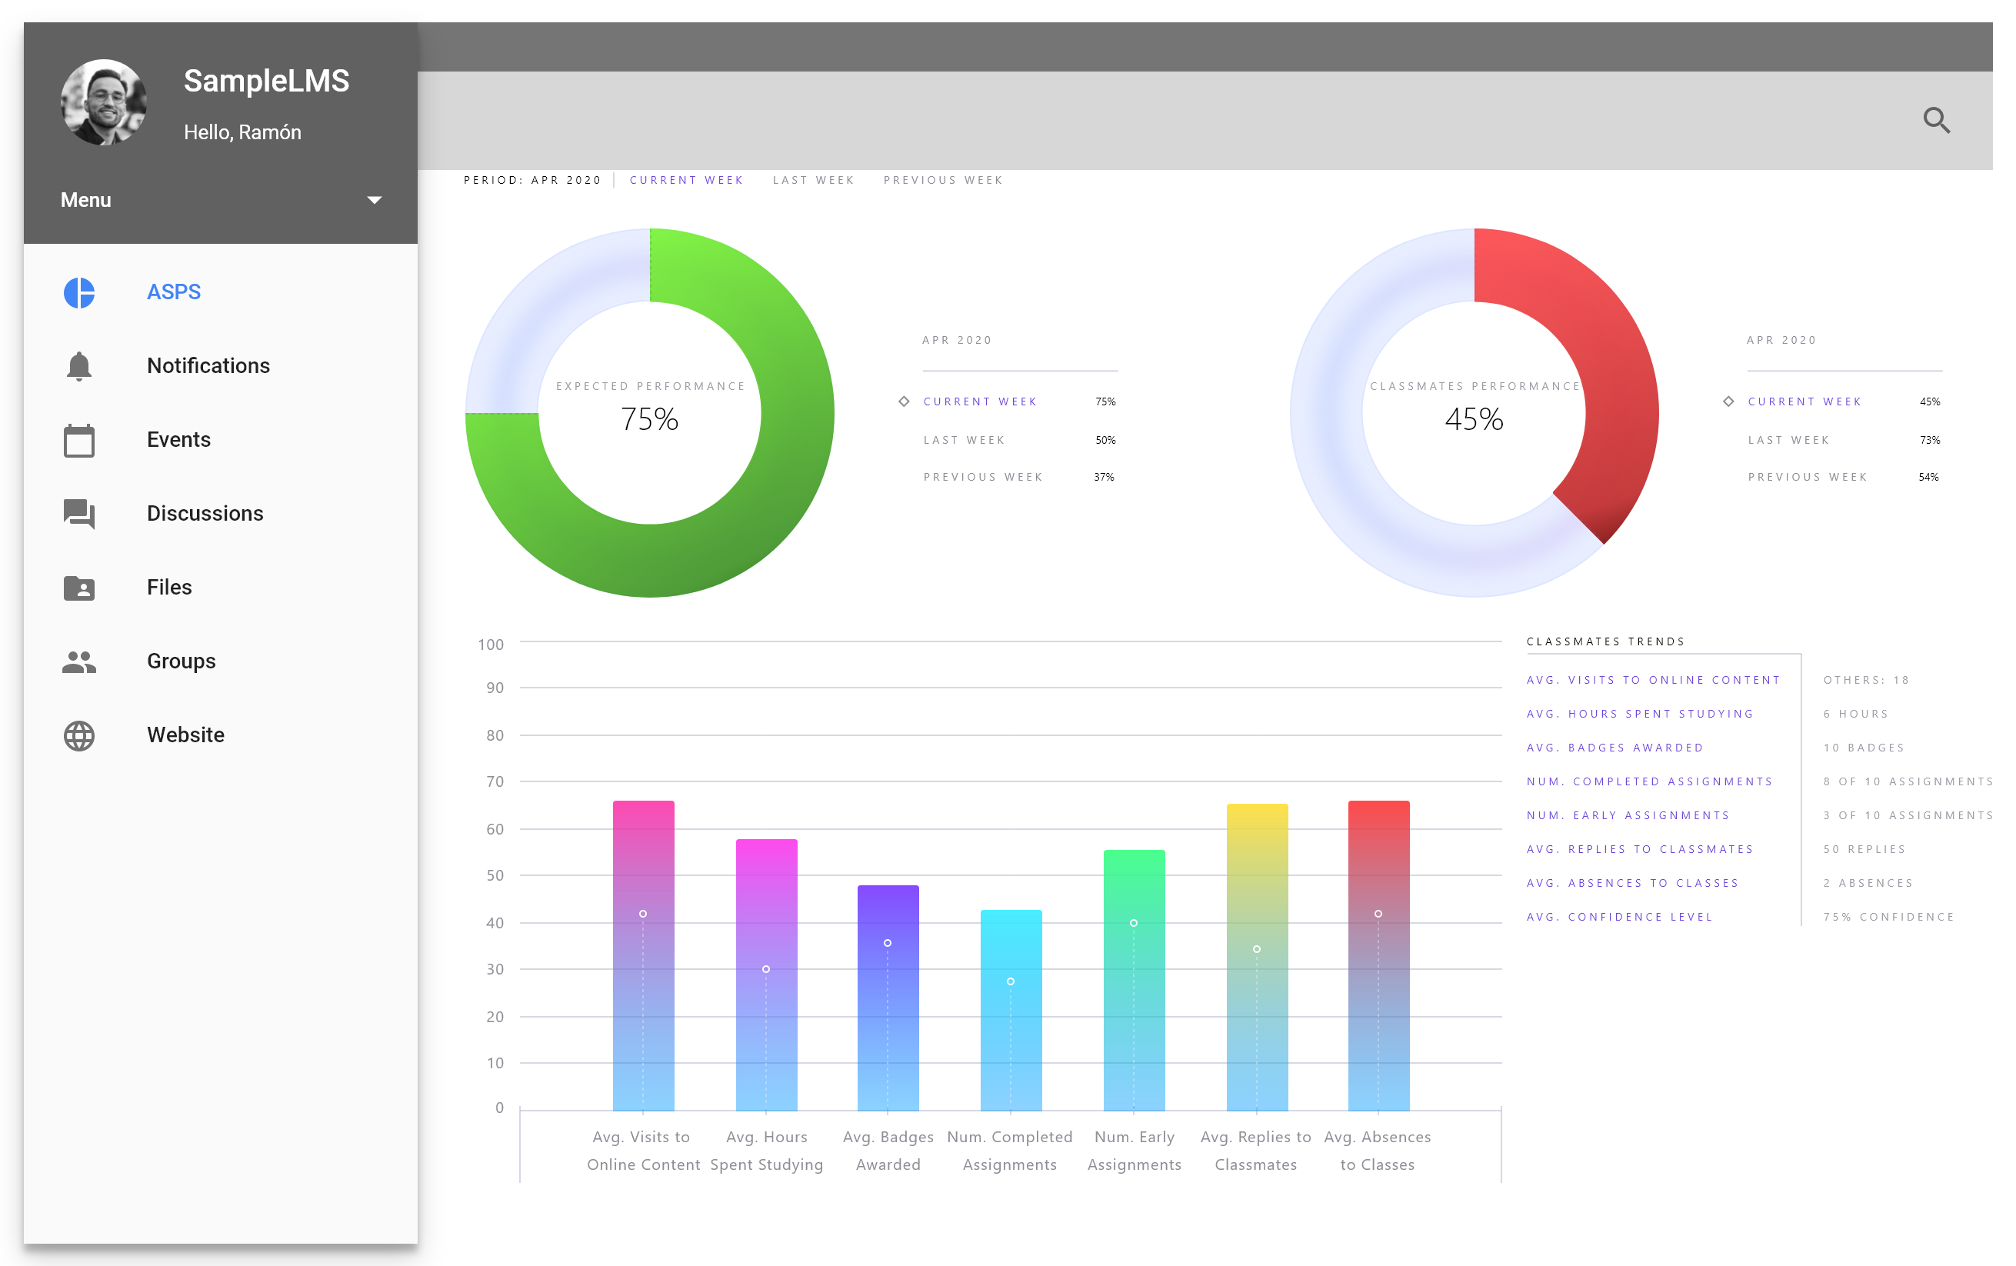Open the Website globe icon
Screen dimensions: 2016x1266
tap(78, 735)
